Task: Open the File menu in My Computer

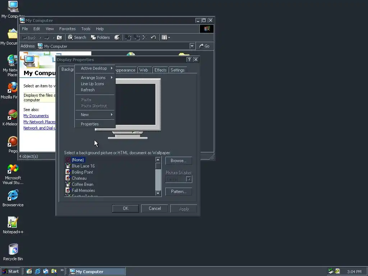Action: coord(25,29)
